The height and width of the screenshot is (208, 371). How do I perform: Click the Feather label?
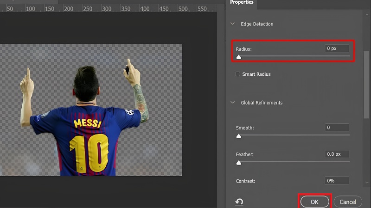tap(244, 154)
